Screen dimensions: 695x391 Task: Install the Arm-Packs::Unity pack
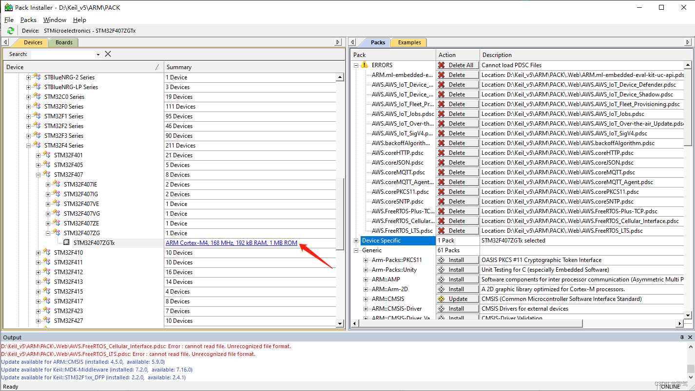(x=458, y=269)
